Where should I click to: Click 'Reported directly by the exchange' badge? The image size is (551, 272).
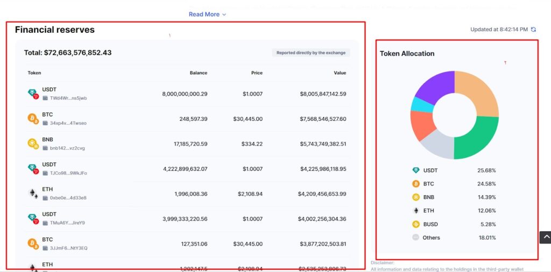tap(311, 53)
